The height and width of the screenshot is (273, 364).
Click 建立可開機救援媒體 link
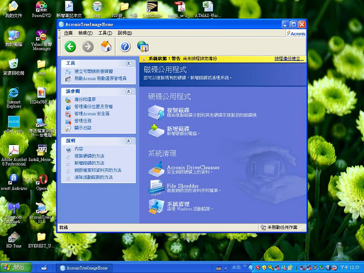click(x=93, y=72)
